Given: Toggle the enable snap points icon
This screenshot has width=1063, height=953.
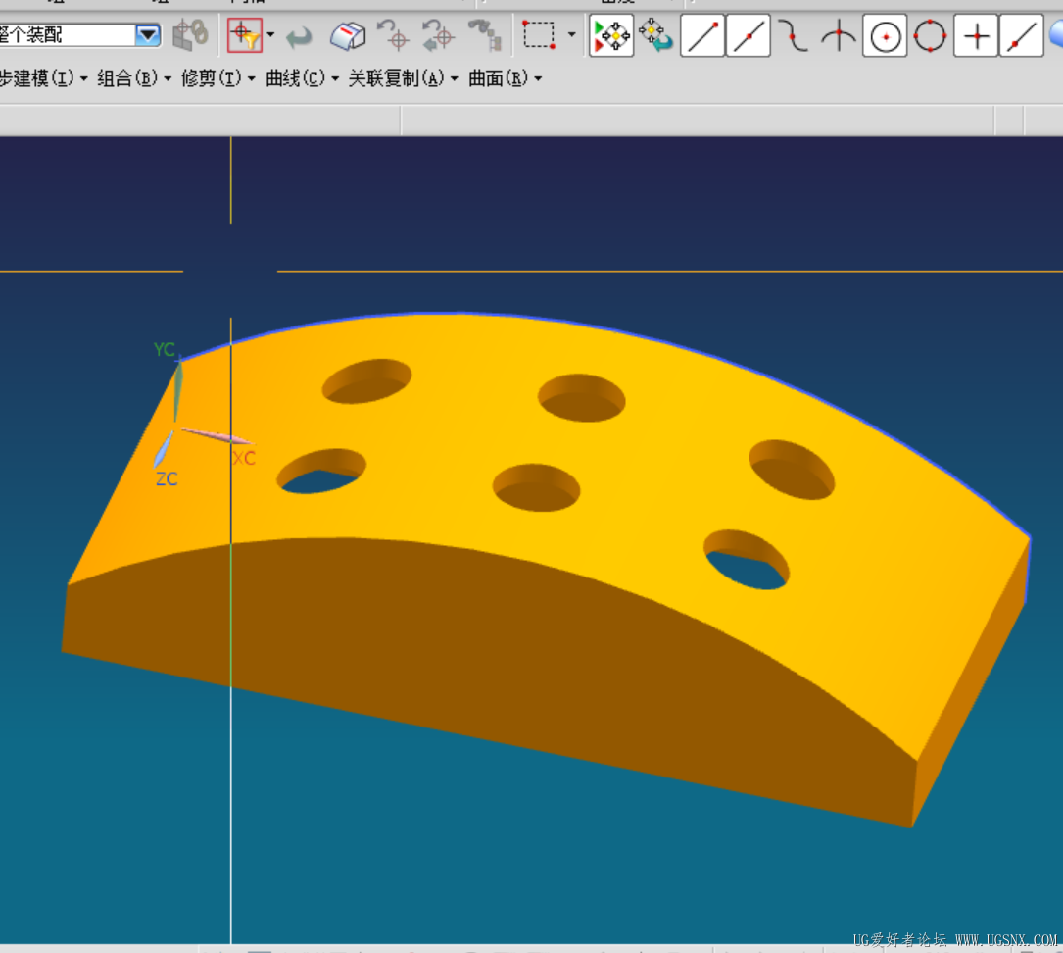Looking at the screenshot, I should pos(612,36).
